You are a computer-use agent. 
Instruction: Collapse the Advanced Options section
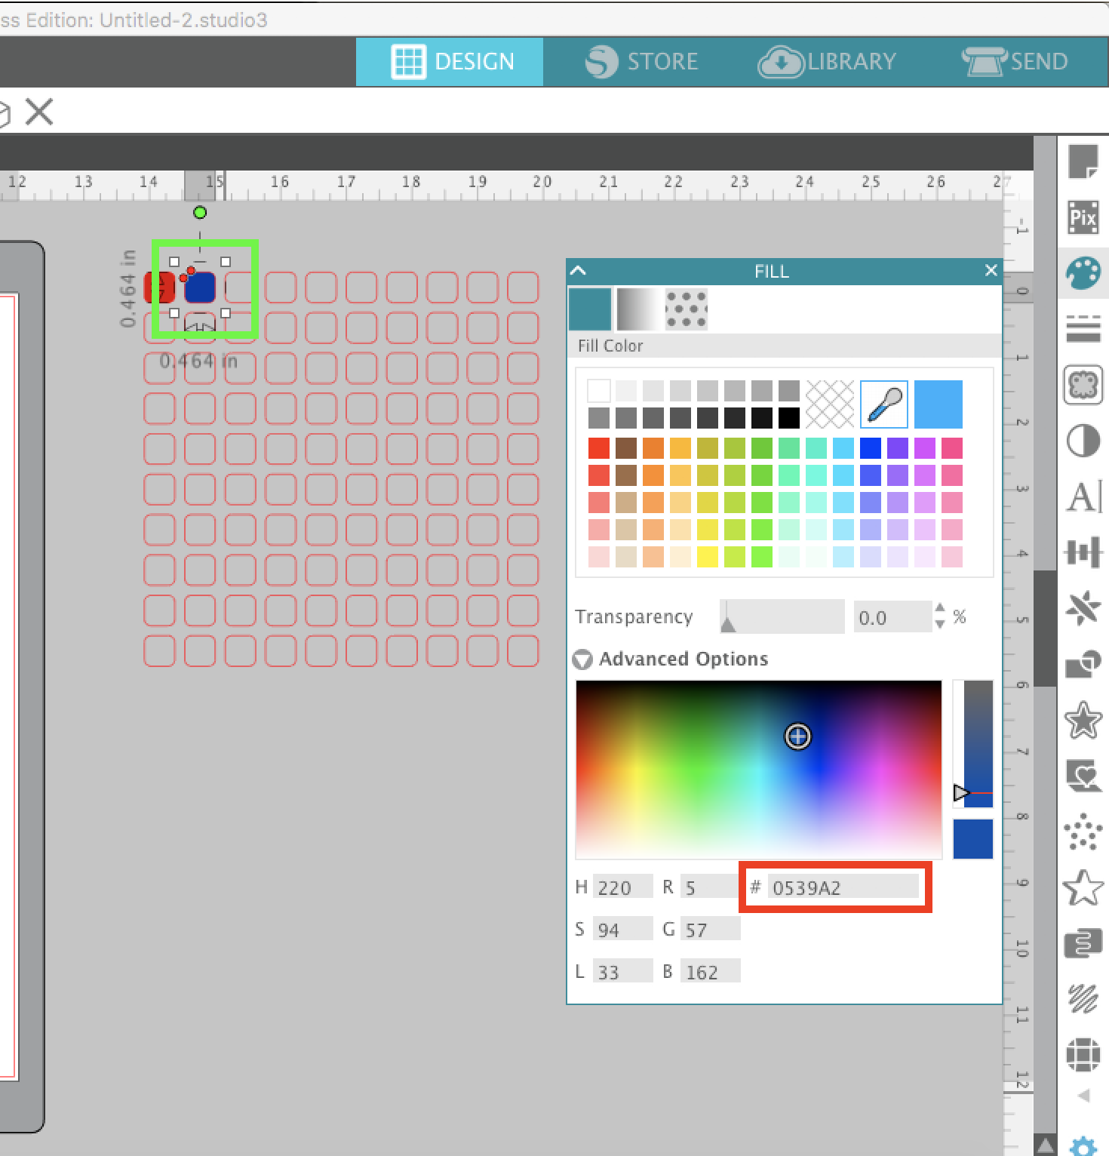click(x=582, y=659)
